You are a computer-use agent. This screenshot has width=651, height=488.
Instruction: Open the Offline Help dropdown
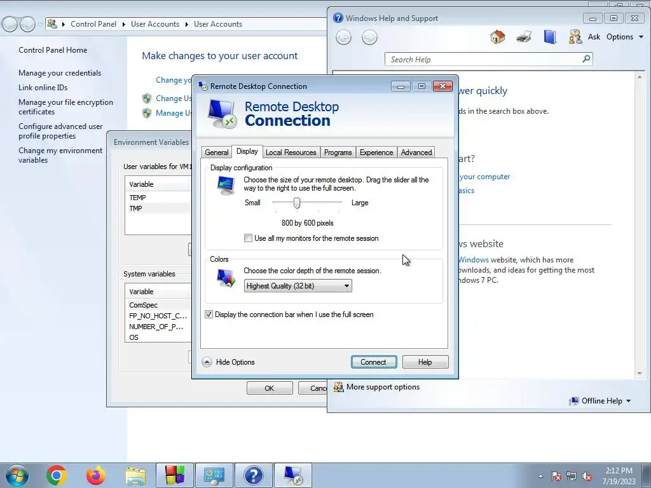click(x=600, y=401)
